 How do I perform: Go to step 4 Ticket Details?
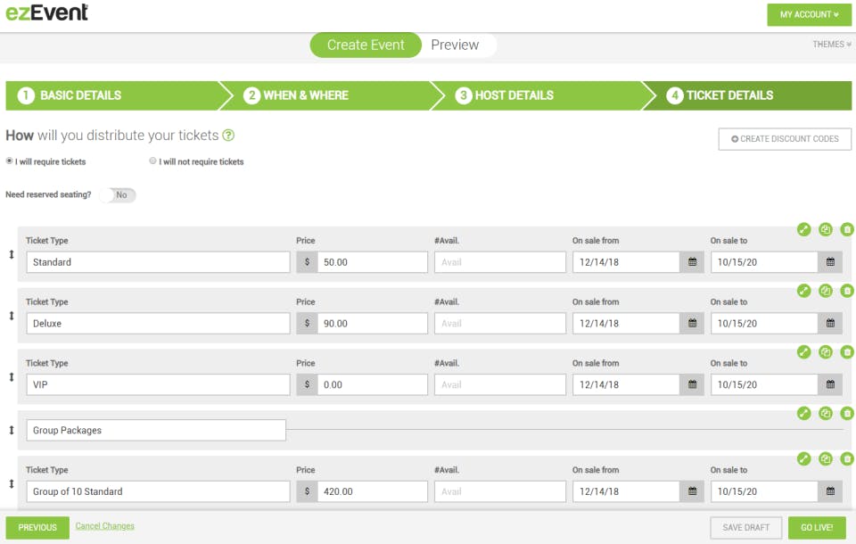coord(748,95)
